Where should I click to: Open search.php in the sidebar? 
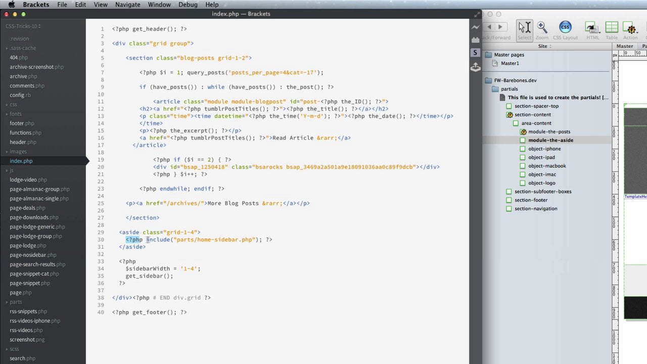pyautogui.click(x=22, y=358)
